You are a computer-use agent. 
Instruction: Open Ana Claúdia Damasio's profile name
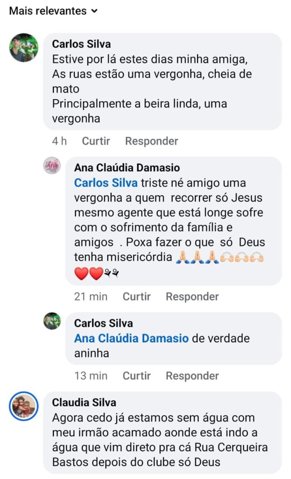tap(127, 168)
